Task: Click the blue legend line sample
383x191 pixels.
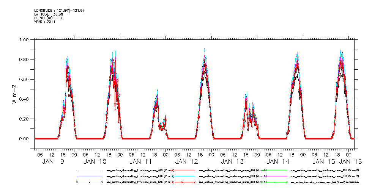Action: point(90,176)
